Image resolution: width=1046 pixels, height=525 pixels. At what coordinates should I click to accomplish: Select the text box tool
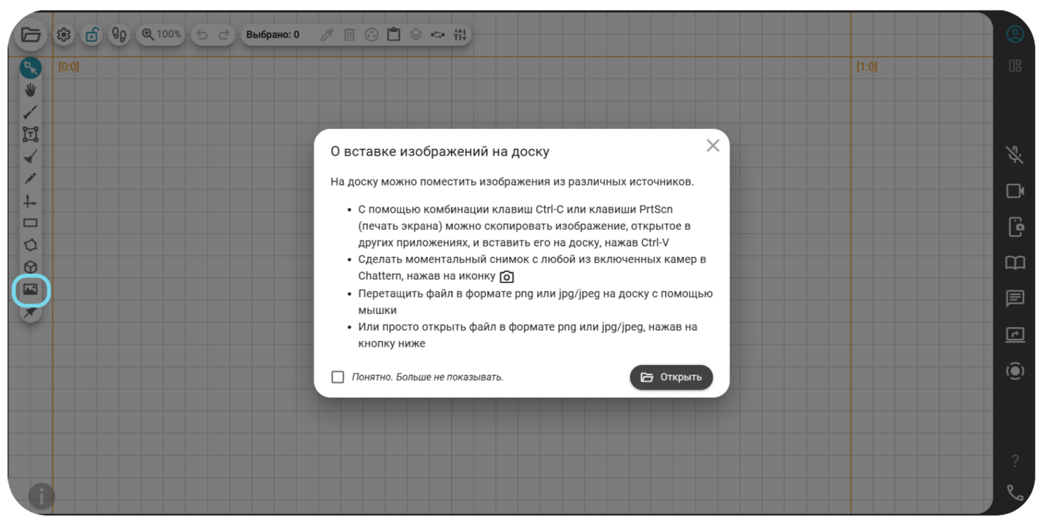tap(30, 134)
